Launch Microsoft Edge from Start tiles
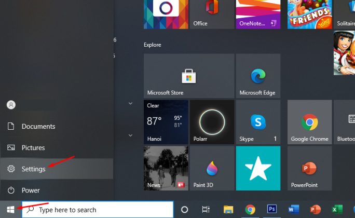Viewport: 355px width, 218px height. tap(257, 76)
